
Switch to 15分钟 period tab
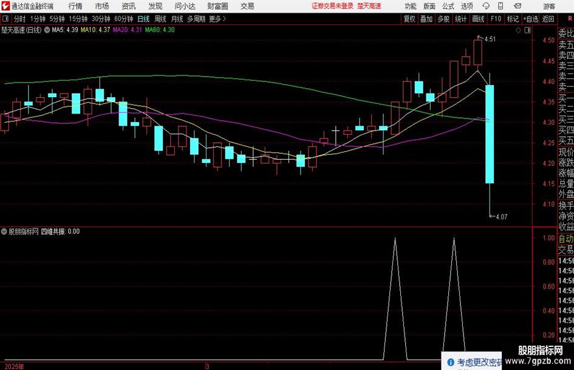point(78,19)
